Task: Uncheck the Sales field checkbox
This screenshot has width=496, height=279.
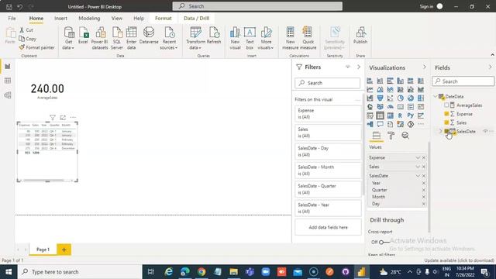Action: click(446, 122)
